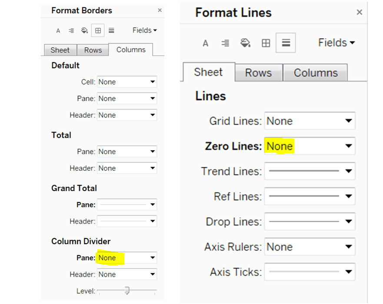Viewport: 383px width, 304px height.
Task: Open the Default Cell border dropdown
Action: point(127,82)
